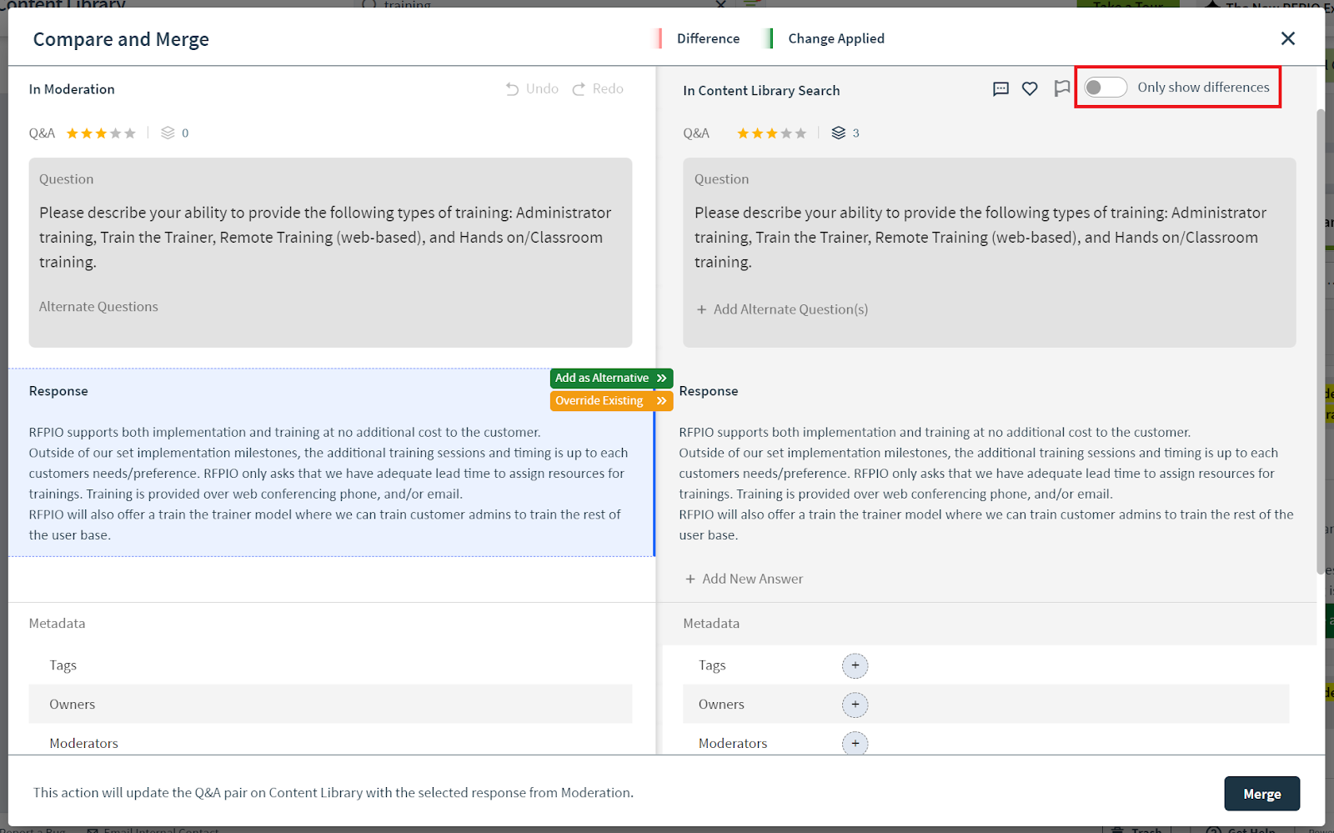Click the 'Difference' legend label
The width and height of the screenshot is (1334, 833).
tap(708, 38)
